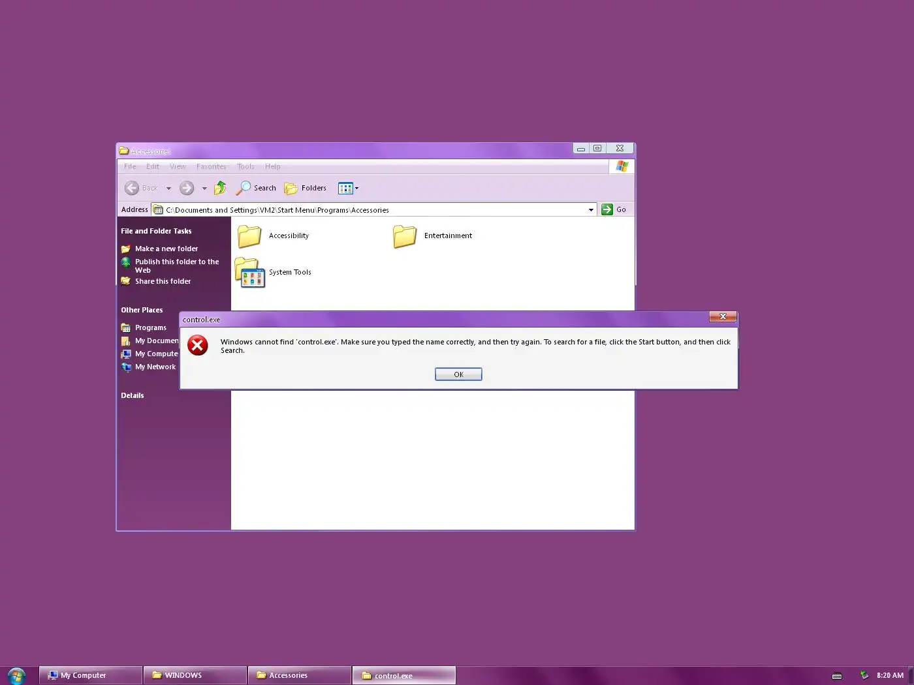914x685 pixels.
Task: Open the Edit menu
Action: (153, 166)
